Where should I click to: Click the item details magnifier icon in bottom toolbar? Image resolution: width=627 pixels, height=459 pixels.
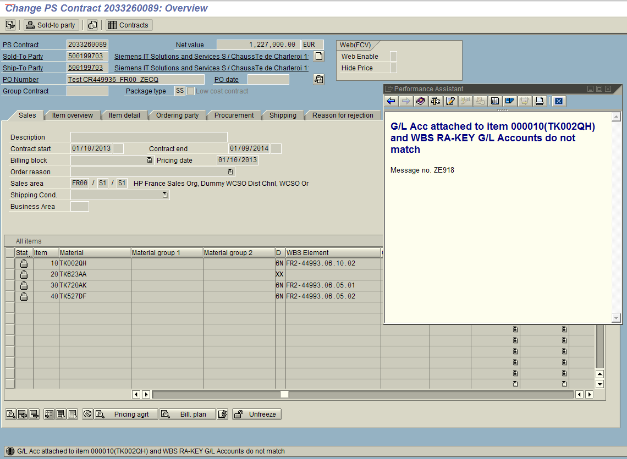(x=11, y=414)
